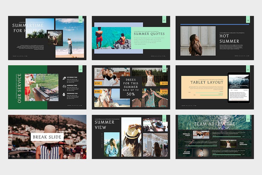Click the Summer View heading
Viewport: 262px width, 175px height.
tap(105, 125)
